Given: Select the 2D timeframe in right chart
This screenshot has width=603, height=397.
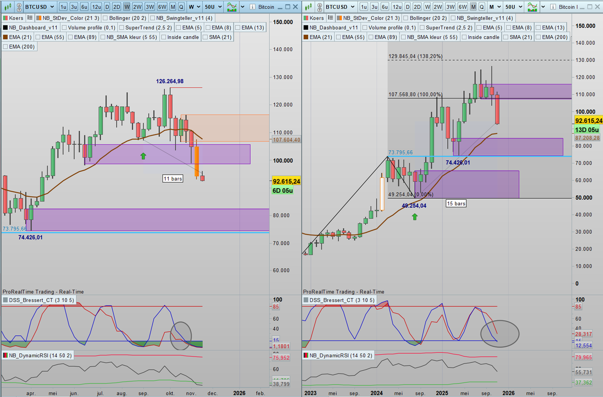Looking at the screenshot, I should point(418,7).
